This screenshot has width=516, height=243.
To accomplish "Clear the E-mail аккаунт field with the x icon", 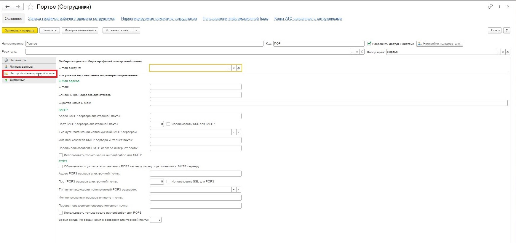I will 234,68.
